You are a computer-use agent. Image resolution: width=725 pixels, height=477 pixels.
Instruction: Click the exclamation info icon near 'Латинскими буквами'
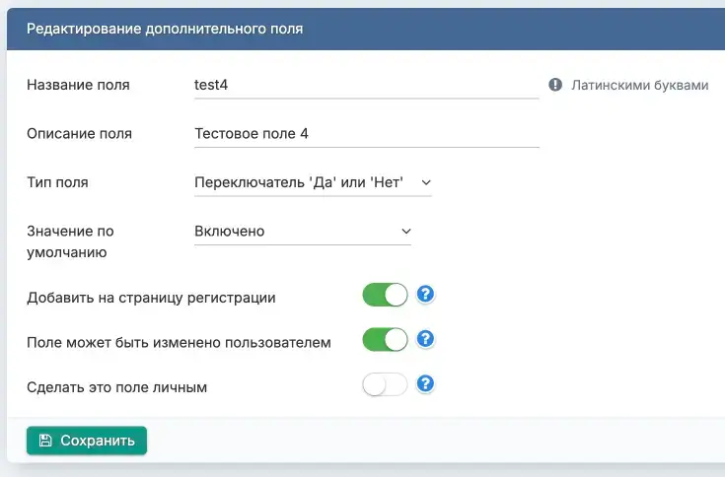pos(555,85)
